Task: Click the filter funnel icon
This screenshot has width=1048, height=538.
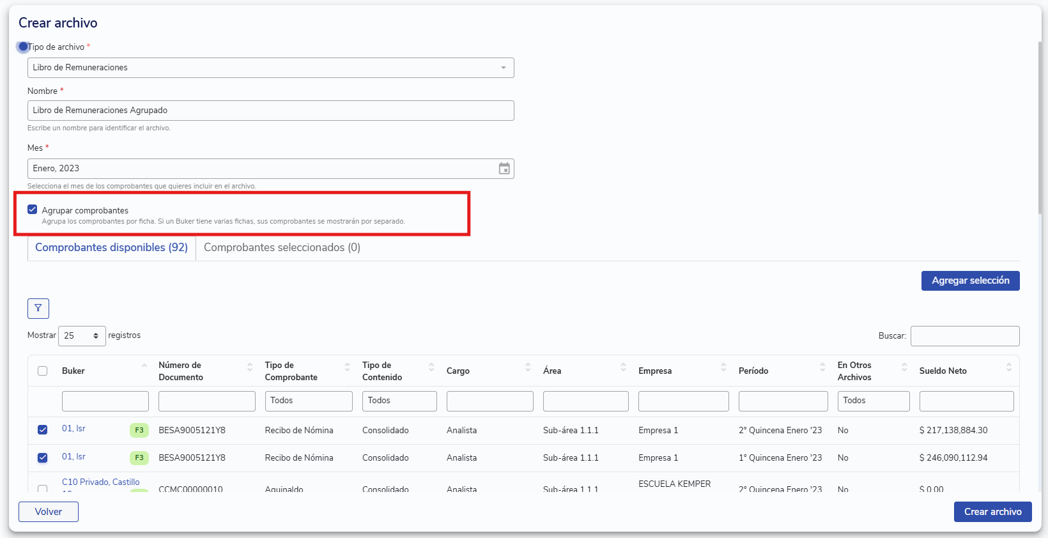Action: (x=38, y=309)
